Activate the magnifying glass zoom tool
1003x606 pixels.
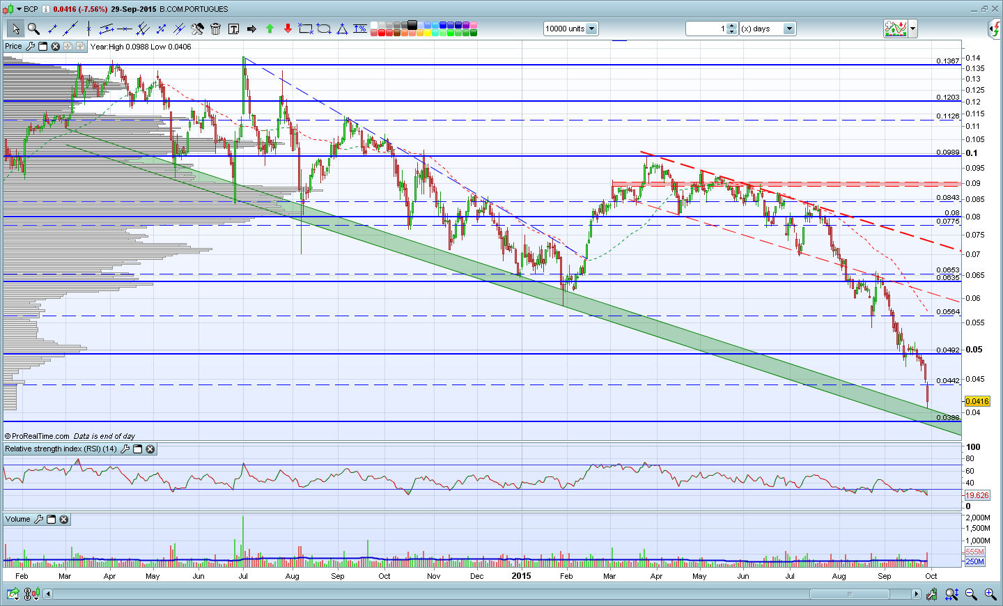click(x=33, y=29)
